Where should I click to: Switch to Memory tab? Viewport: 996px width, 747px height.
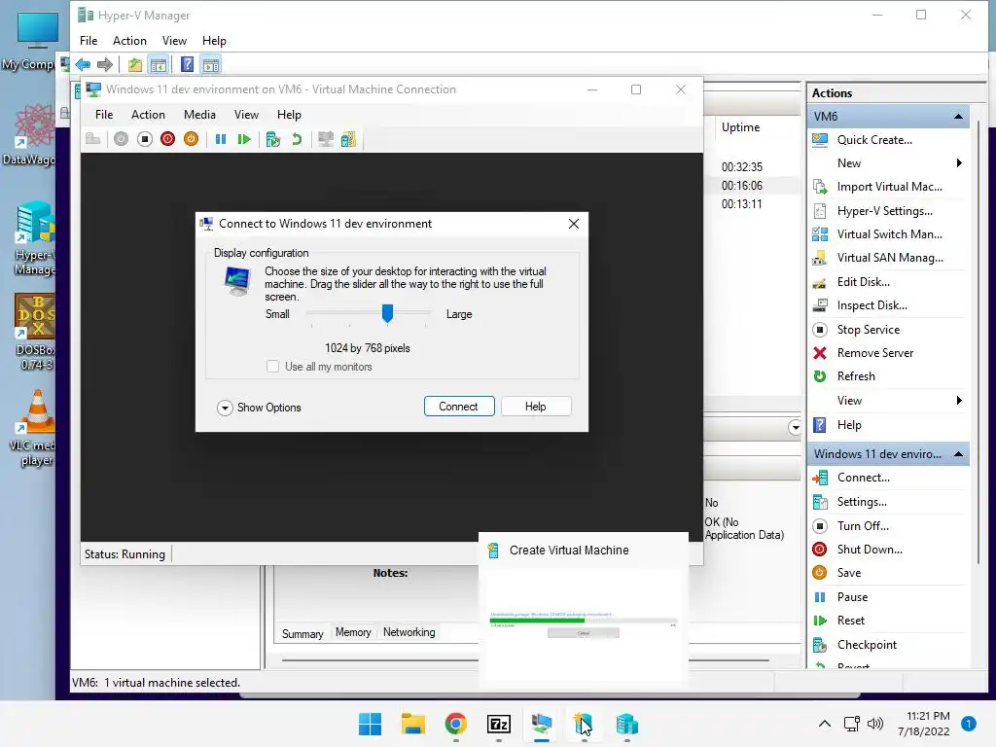click(x=353, y=632)
